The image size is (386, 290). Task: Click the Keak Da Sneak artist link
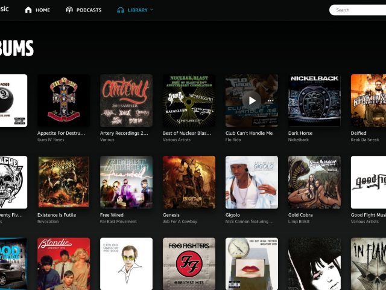click(x=365, y=140)
